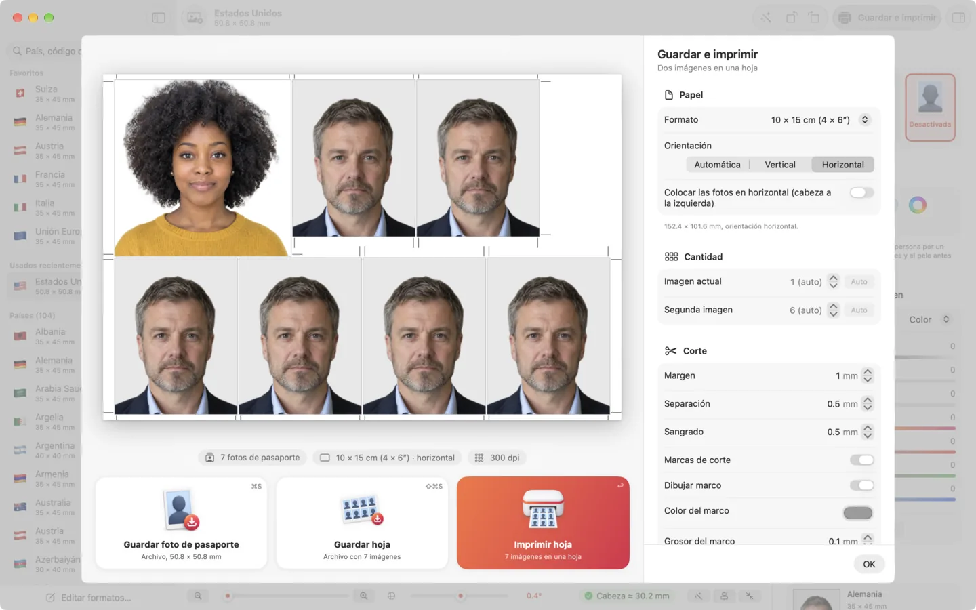This screenshot has width=976, height=610.
Task: Click the Segunda imagen quantity stepper
Action: tap(834, 310)
